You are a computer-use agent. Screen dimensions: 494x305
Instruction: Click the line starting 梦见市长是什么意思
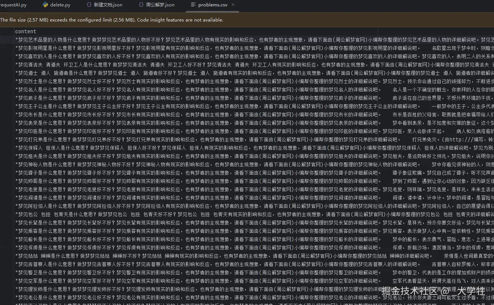[255, 115]
